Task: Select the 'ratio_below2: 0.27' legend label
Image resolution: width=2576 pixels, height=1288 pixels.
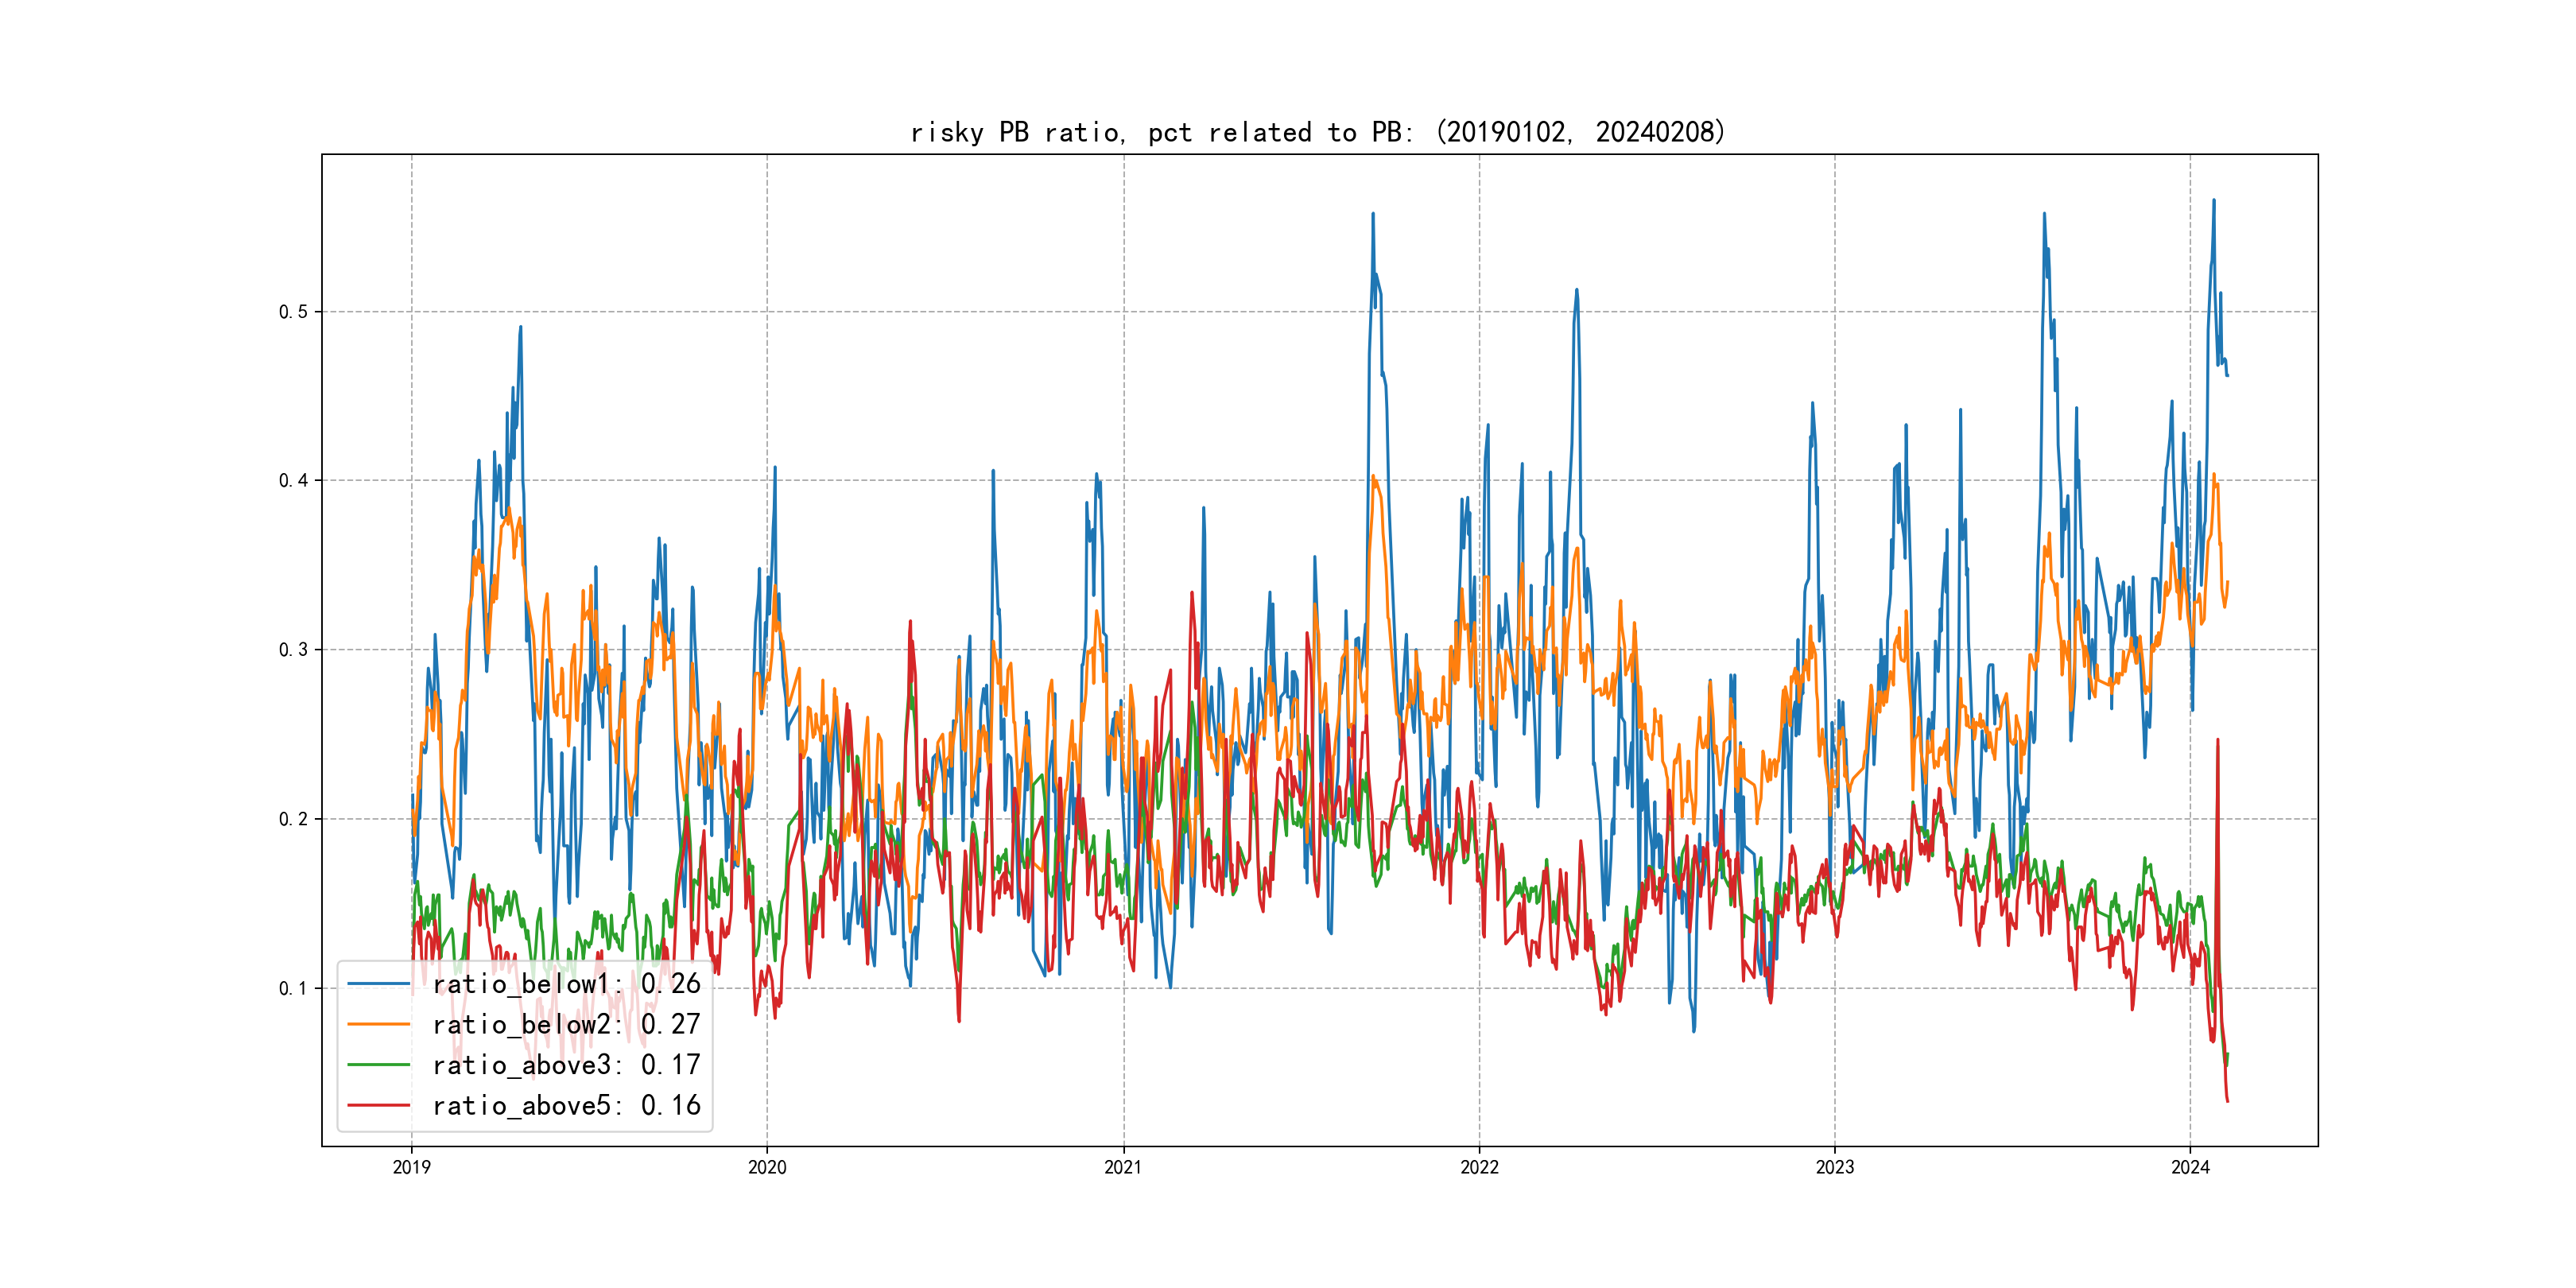Action: click(x=566, y=1024)
